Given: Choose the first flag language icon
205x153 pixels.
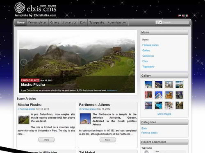Looking at the screenshot, I should pos(180,16).
